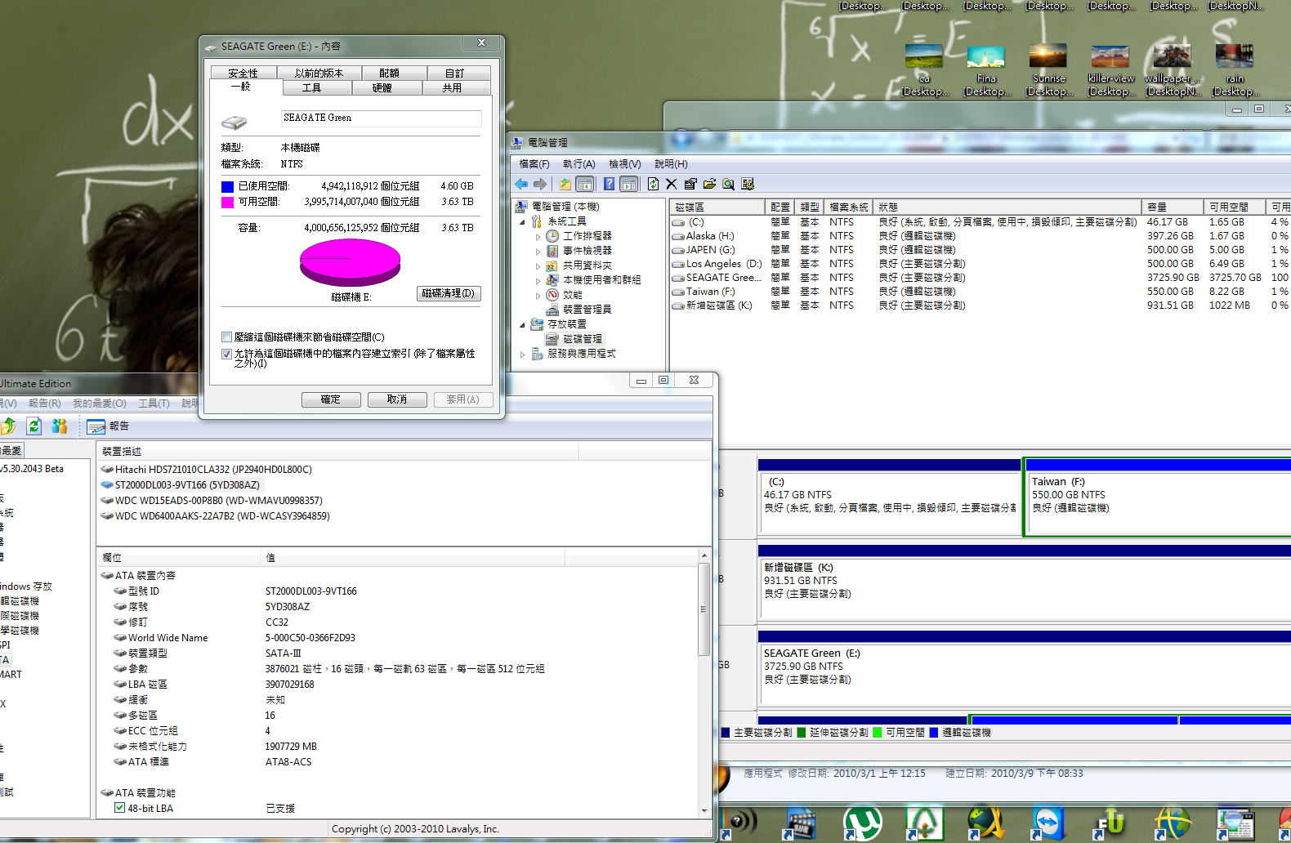This screenshot has height=843, width=1291.
Task: Open the 執行(A) menu
Action: (x=578, y=164)
